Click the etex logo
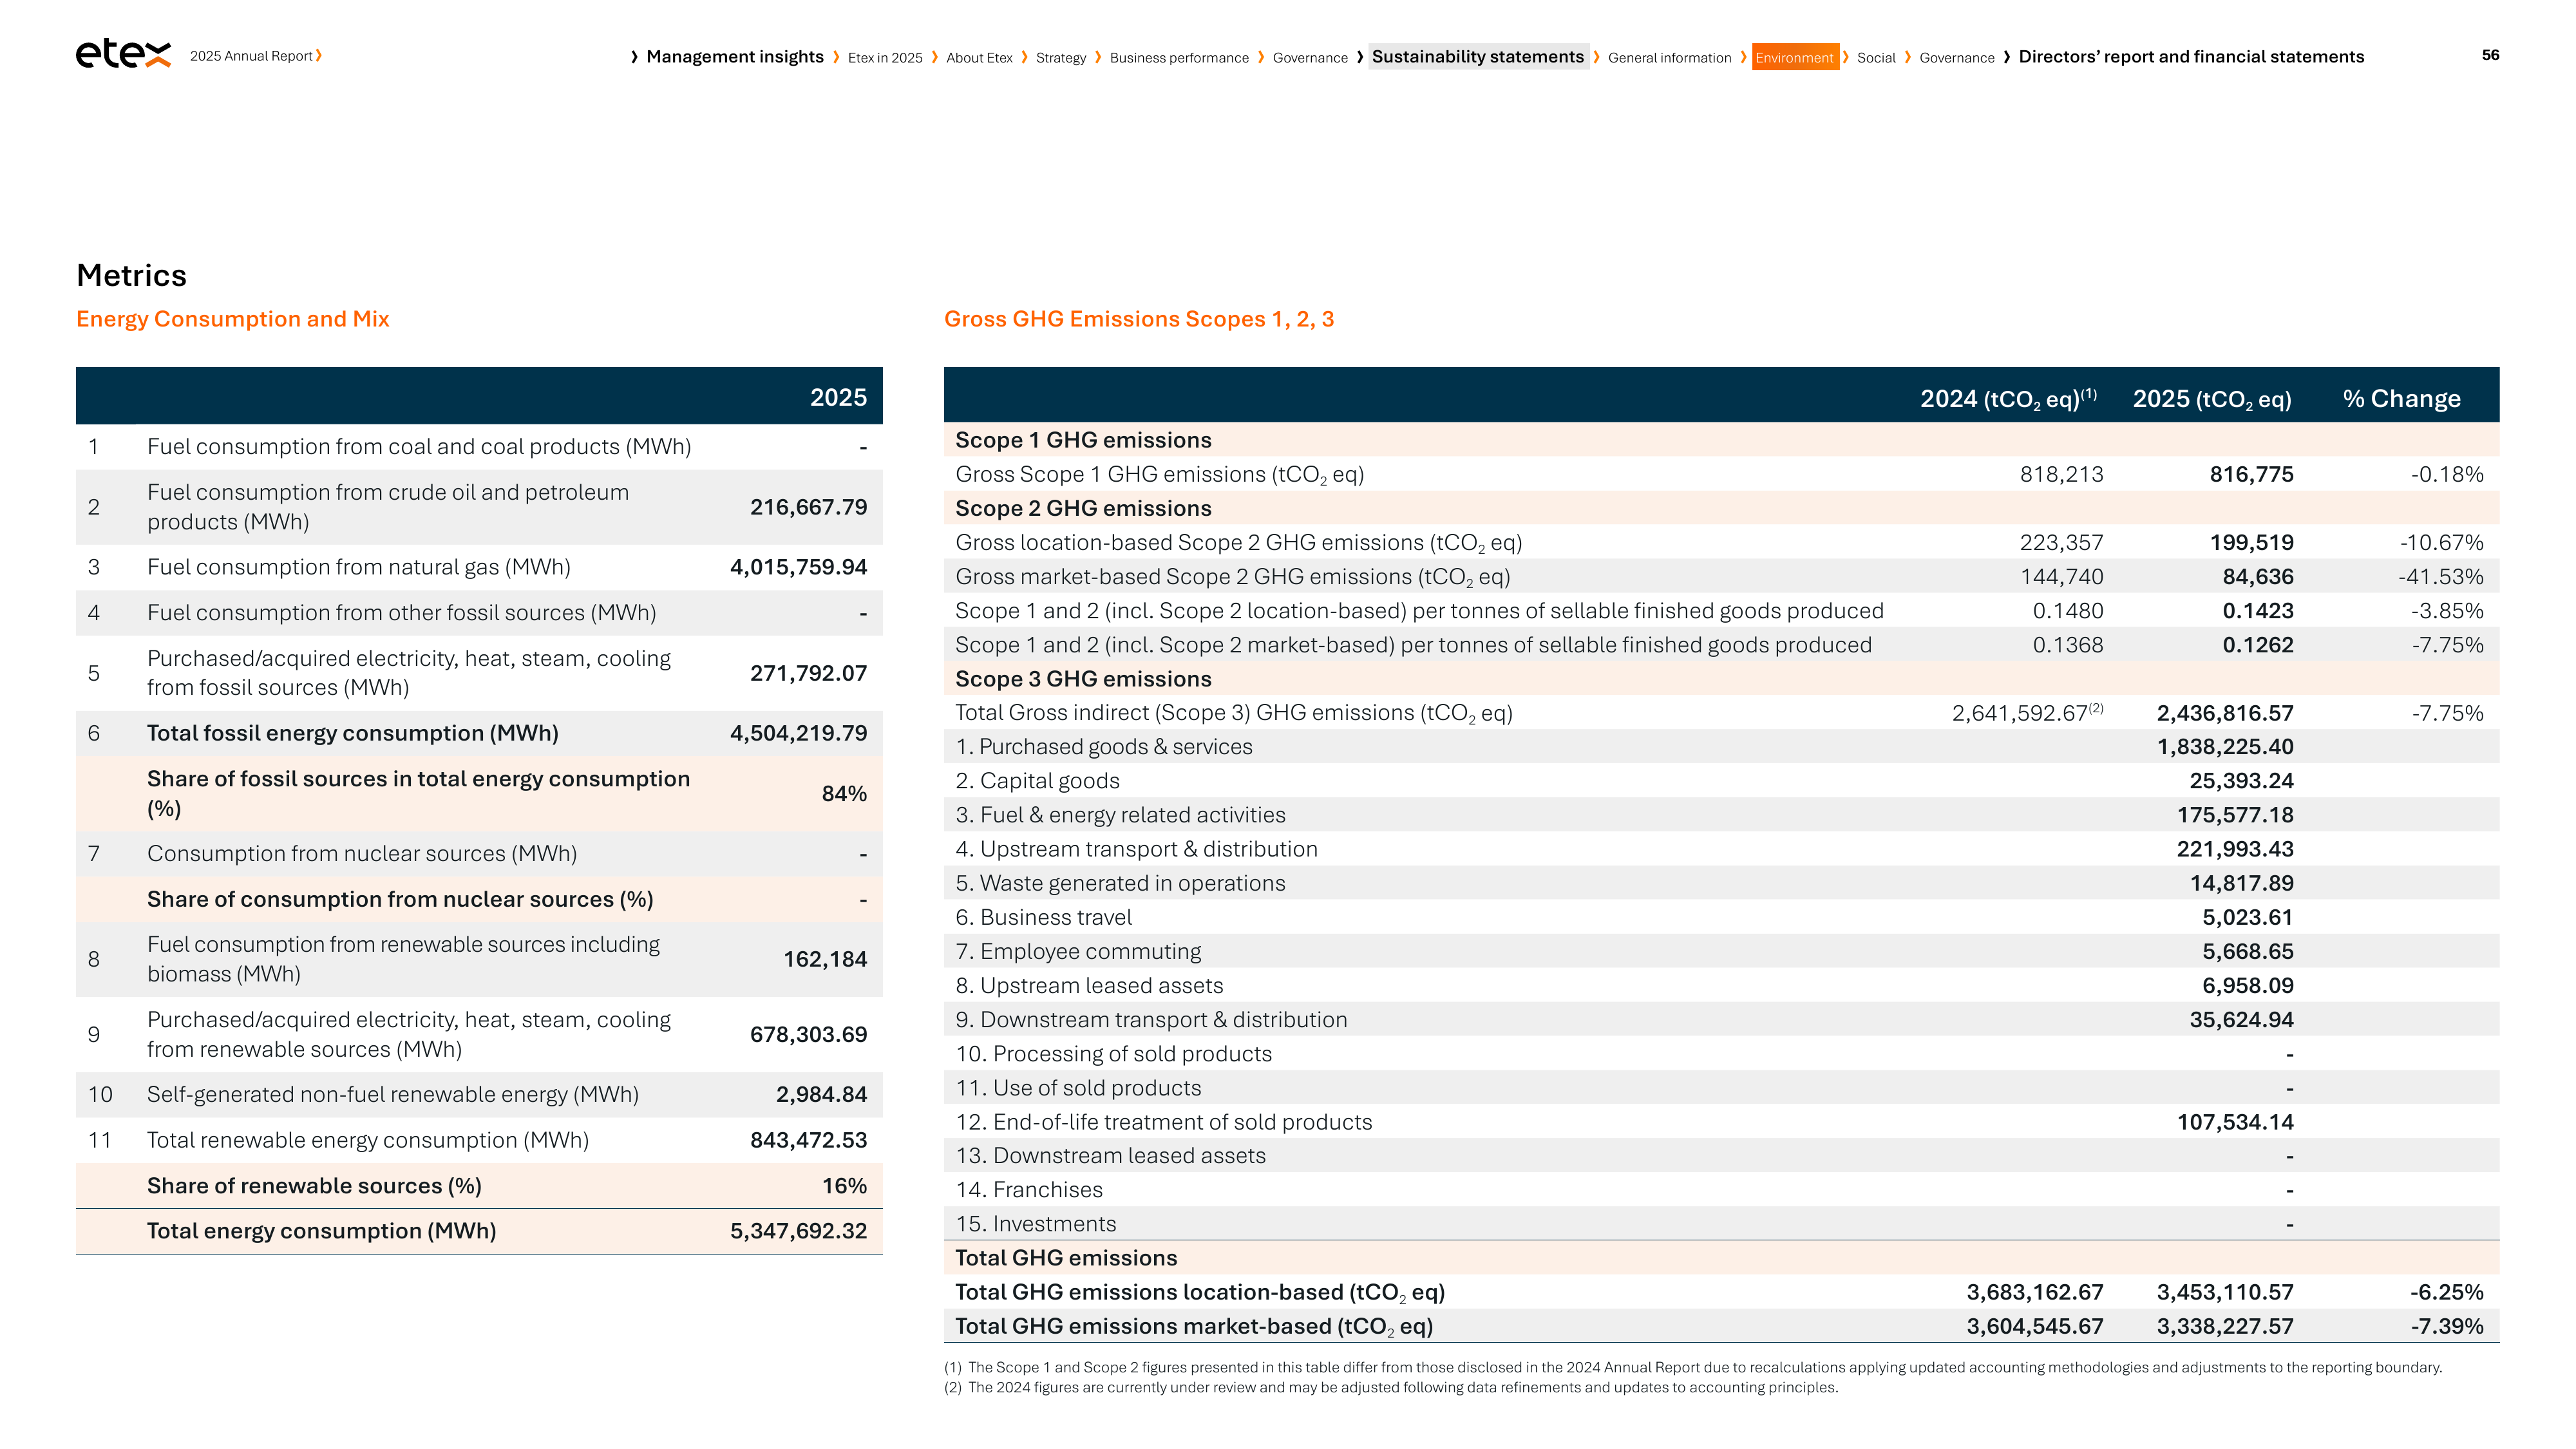The width and height of the screenshot is (2576, 1449). click(x=123, y=54)
